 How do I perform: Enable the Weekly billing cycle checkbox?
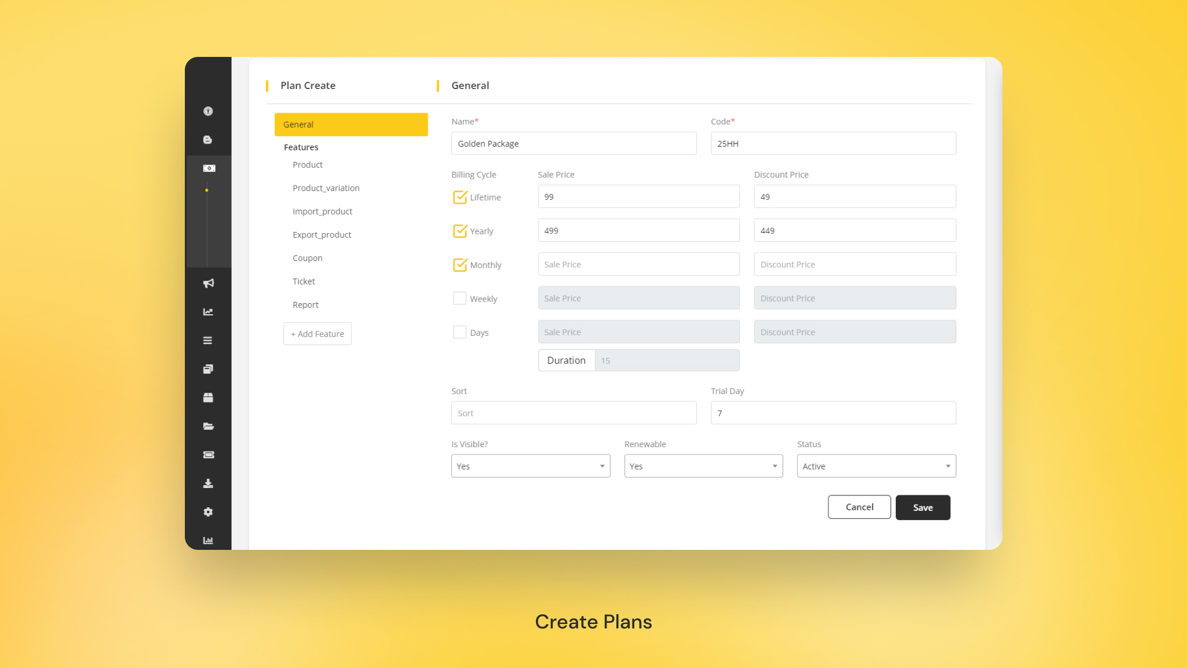click(x=460, y=298)
